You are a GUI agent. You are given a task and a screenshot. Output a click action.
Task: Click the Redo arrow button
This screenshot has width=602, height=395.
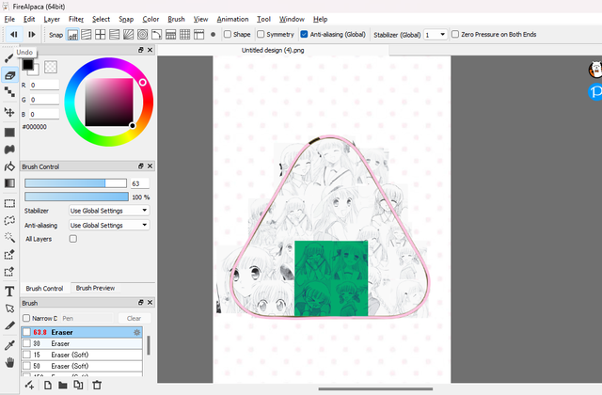(x=32, y=35)
